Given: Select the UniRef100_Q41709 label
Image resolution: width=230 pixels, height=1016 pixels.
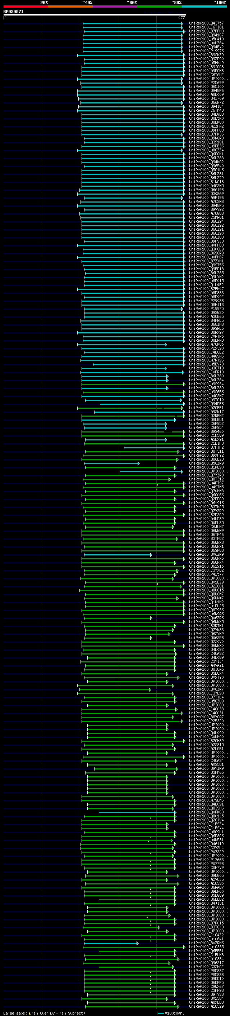Looking at the screenshot, I should coord(206,99).
